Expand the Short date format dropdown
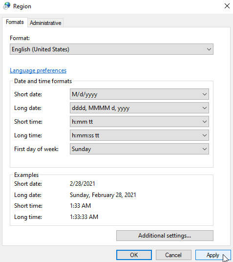 tap(139, 94)
